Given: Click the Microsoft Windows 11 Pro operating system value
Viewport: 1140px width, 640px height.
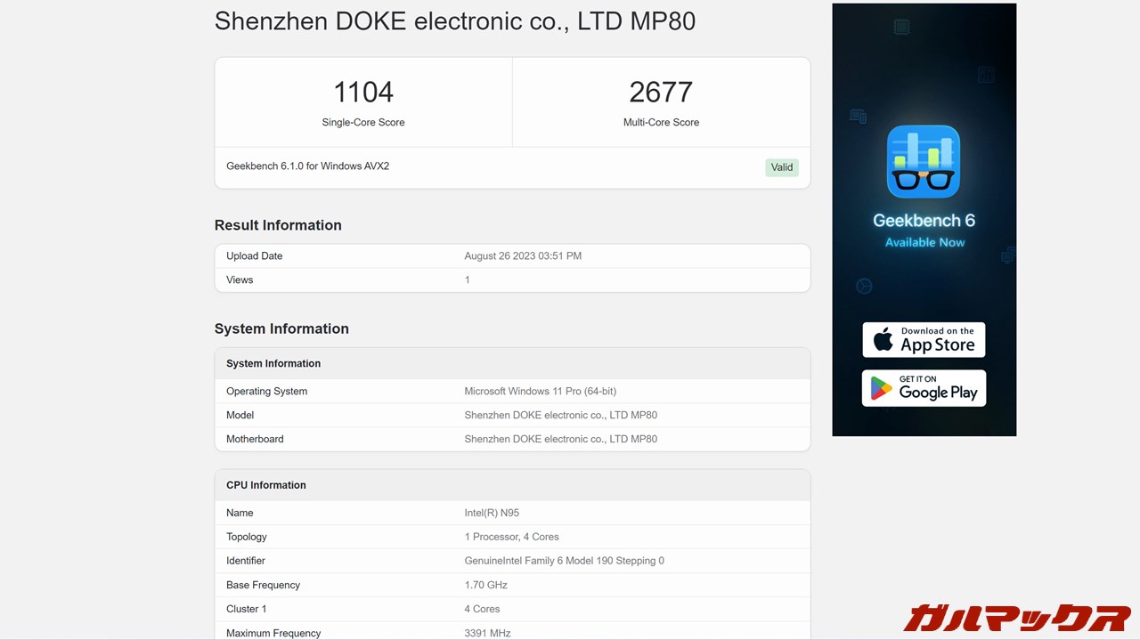Looking at the screenshot, I should click(540, 392).
